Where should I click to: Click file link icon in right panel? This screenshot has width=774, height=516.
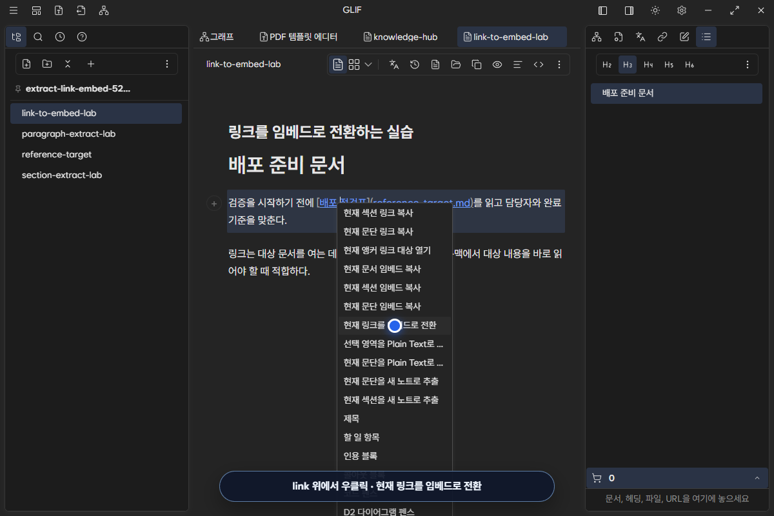point(619,37)
